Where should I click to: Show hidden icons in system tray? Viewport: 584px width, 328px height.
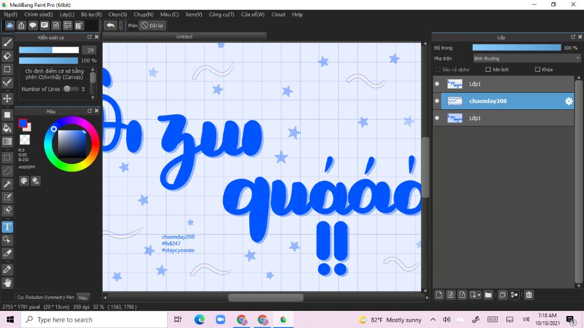(433, 319)
